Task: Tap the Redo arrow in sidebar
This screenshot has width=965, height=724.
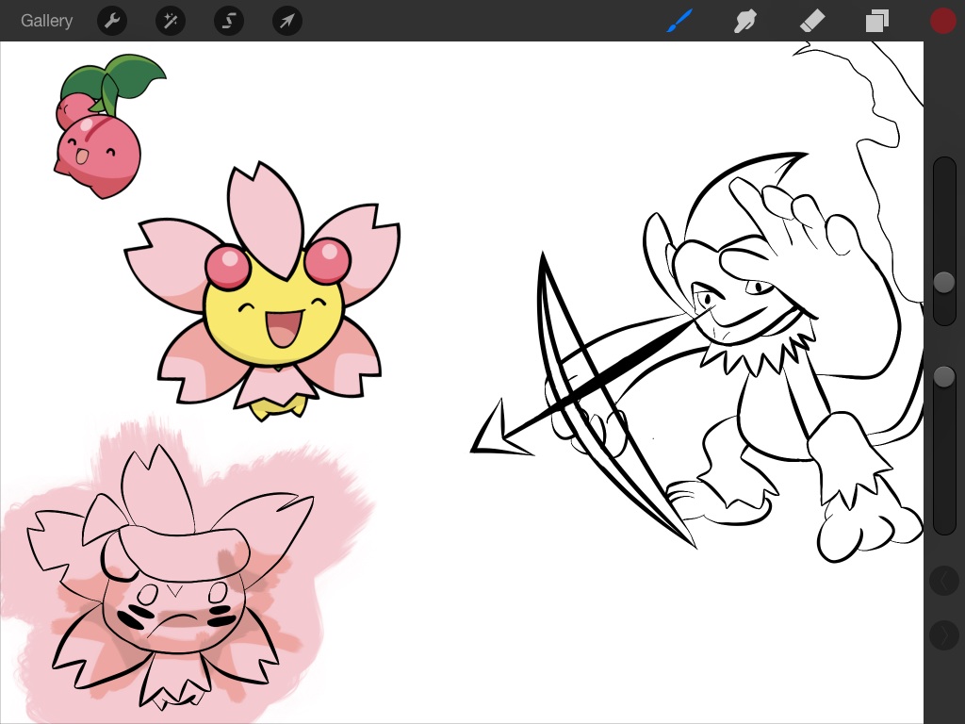Action: click(944, 636)
